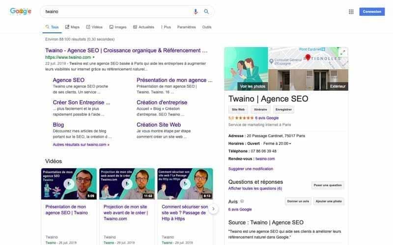The width and height of the screenshot is (393, 245).
Task: Click the info icon beside Avis
Action: [x=242, y=201]
